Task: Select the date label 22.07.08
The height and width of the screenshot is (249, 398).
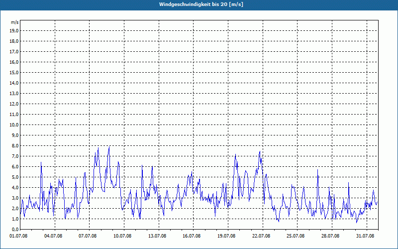Action: (261, 236)
